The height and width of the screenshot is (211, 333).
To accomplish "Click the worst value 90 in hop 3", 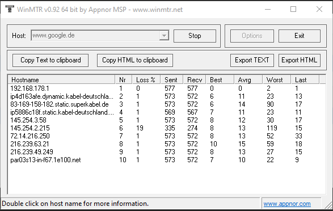I will pyautogui.click(x=270, y=104).
